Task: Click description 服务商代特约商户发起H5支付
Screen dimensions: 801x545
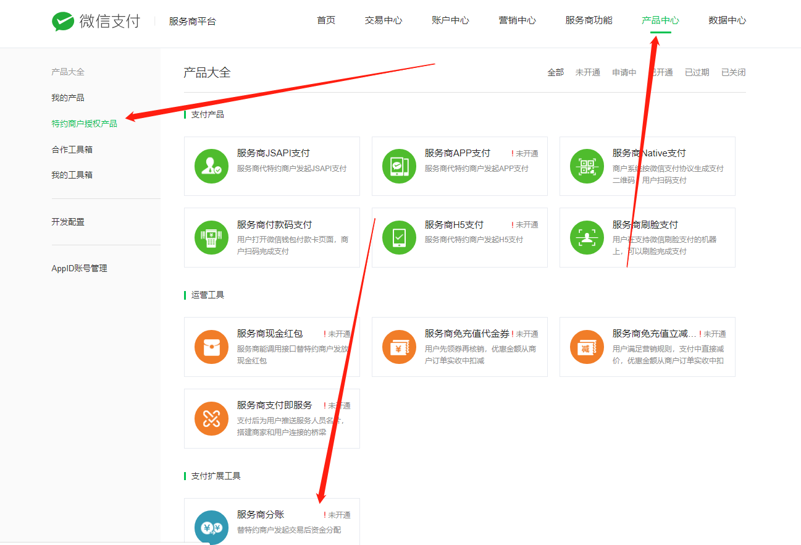Action: tap(474, 240)
